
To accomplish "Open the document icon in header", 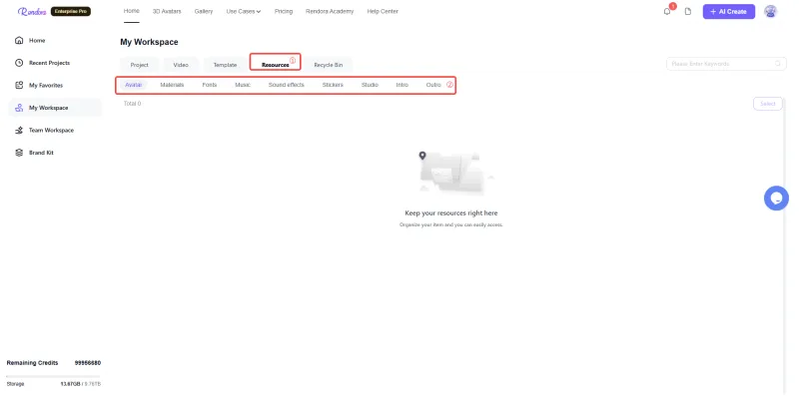I will [688, 11].
